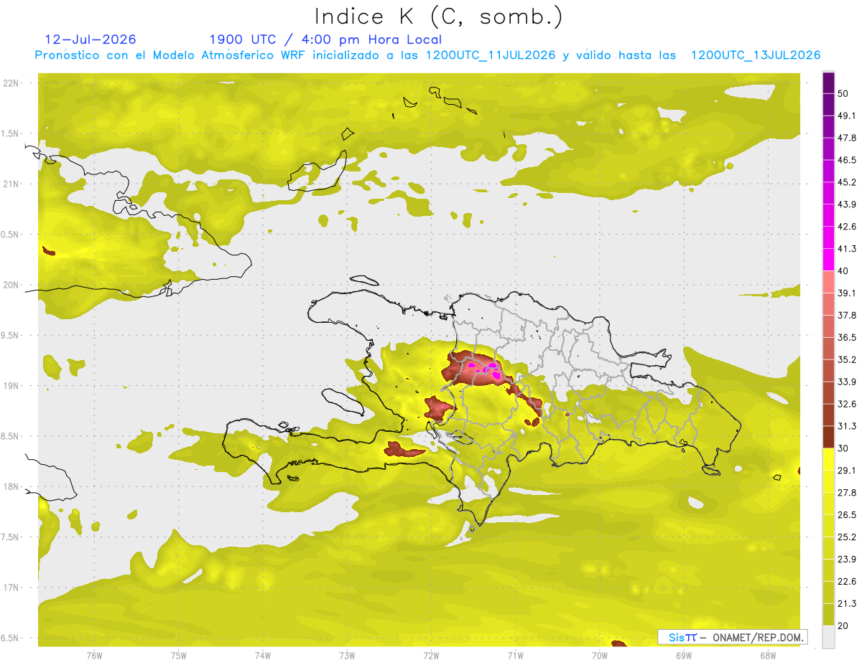Click the colorbar label "30"

(x=844, y=448)
